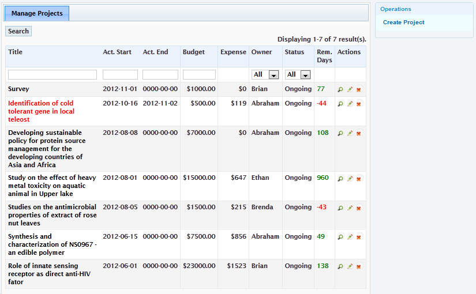This screenshot has height=294, width=476.
Task: Edit the heavy metal toxicity study project
Action: (x=350, y=179)
